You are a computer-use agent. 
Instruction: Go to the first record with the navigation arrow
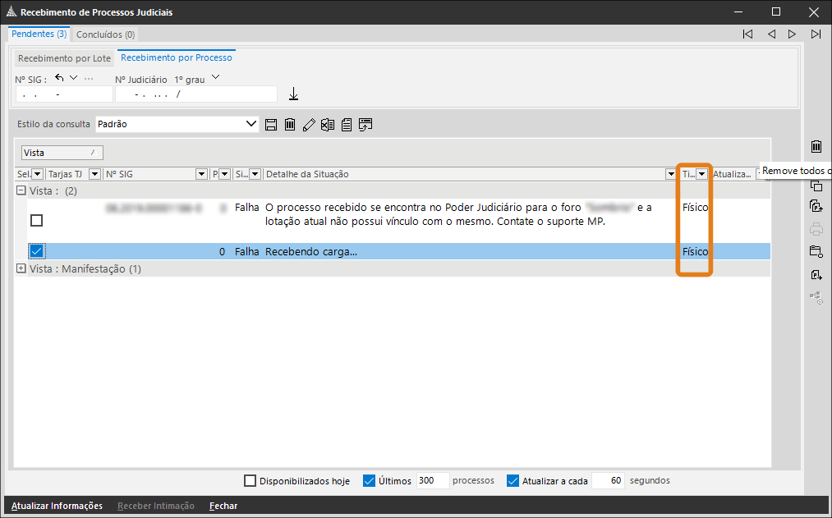(747, 34)
